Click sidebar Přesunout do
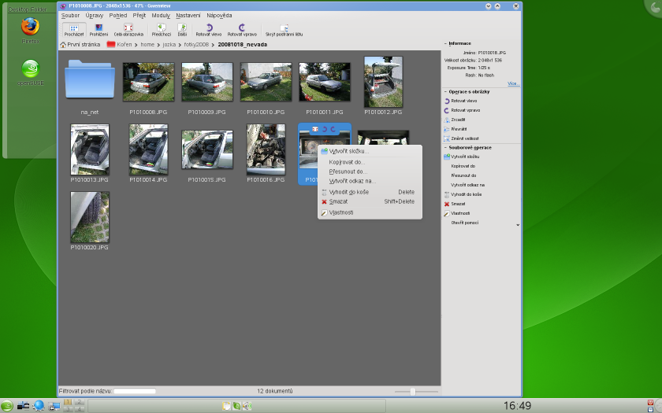This screenshot has width=662, height=413. [463, 175]
